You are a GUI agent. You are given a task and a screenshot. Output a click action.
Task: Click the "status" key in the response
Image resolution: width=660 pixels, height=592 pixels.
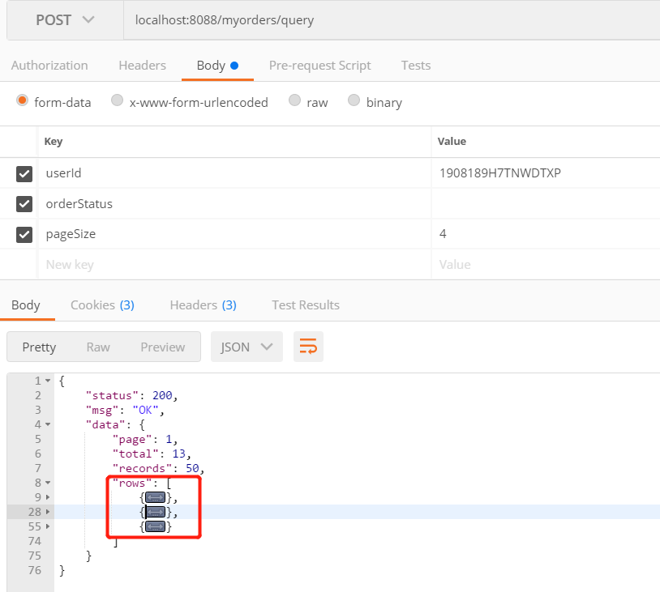tap(112, 396)
